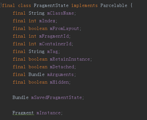Place cursor on mDetached
This screenshot has height=120, width=147.
62,67
